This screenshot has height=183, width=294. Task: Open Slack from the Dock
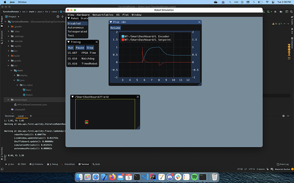pos(178,177)
